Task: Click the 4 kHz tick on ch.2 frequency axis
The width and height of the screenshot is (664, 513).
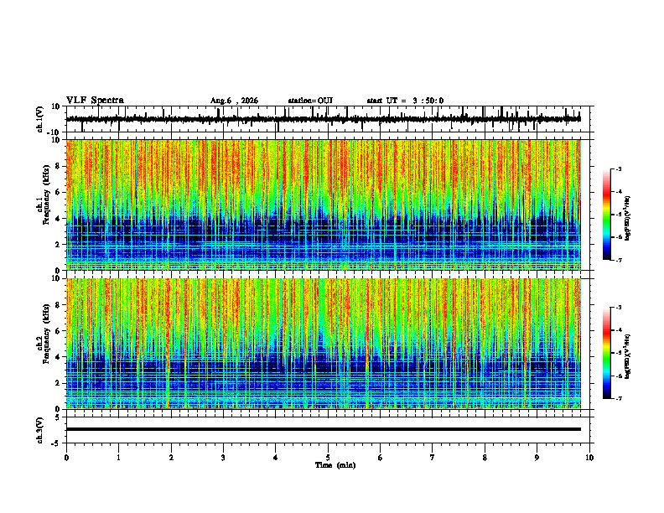Action: 58,357
